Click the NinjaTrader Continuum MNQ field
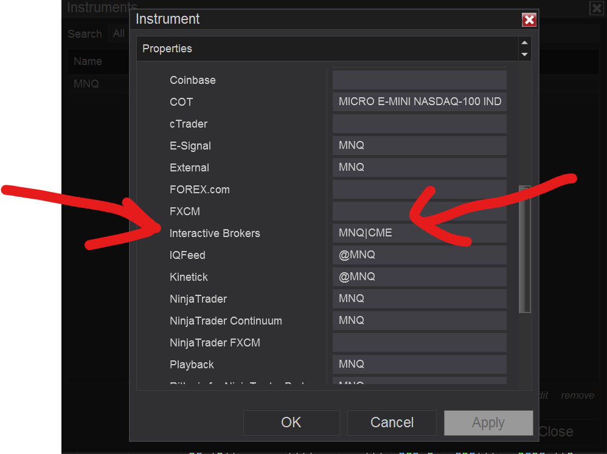This screenshot has width=607, height=454. pyautogui.click(x=419, y=320)
